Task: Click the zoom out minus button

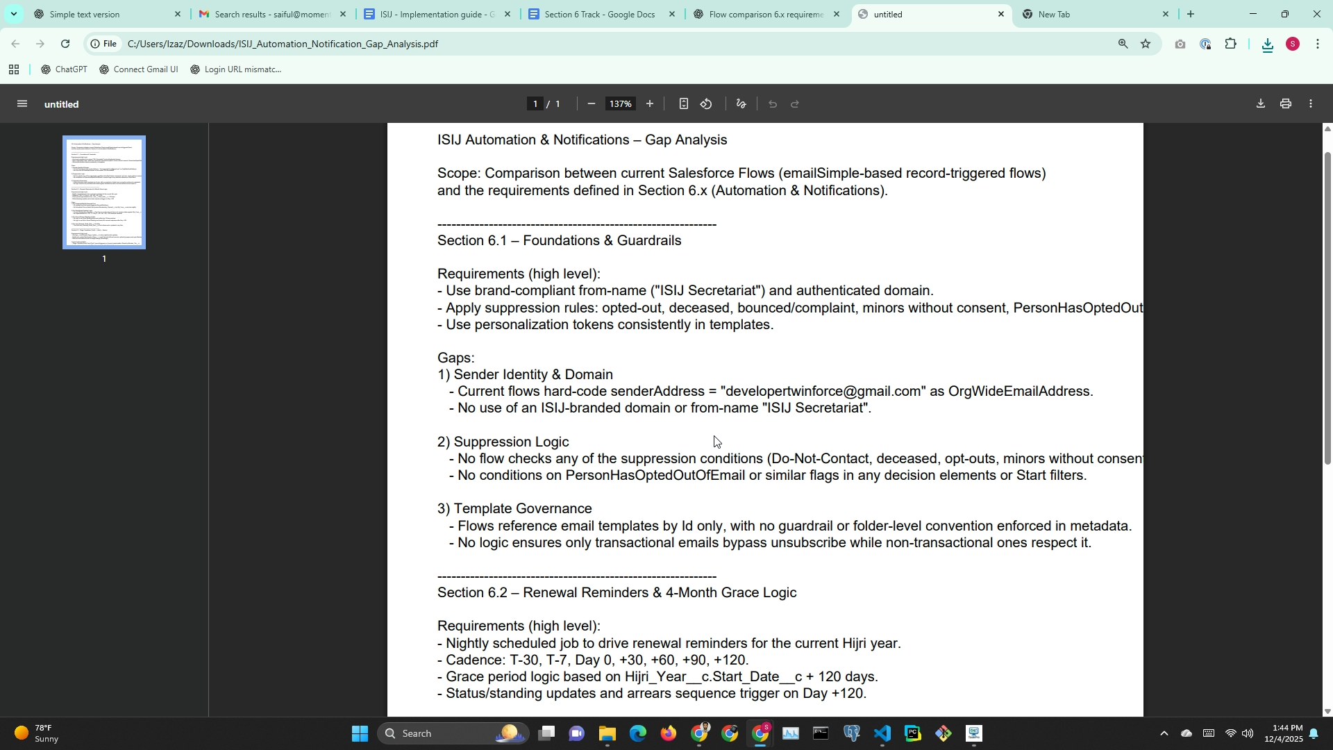Action: pyautogui.click(x=591, y=104)
